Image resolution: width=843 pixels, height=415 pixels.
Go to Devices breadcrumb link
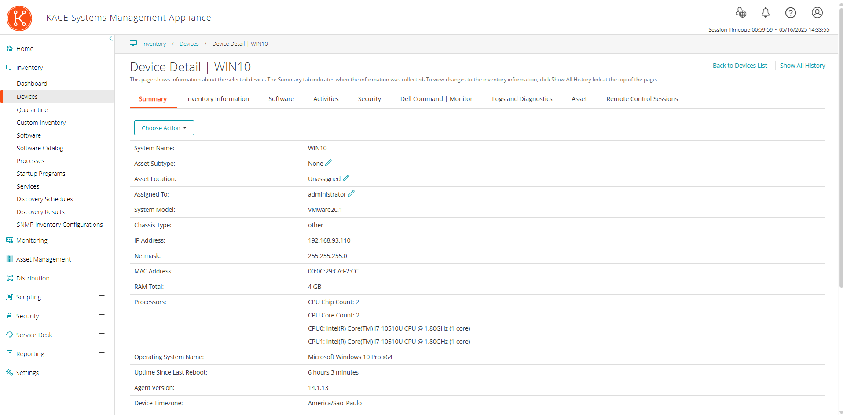[189, 44]
